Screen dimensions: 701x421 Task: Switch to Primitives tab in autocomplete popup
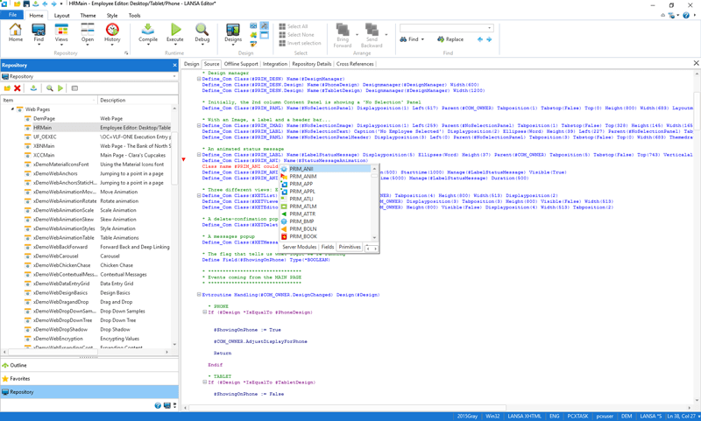coord(350,248)
